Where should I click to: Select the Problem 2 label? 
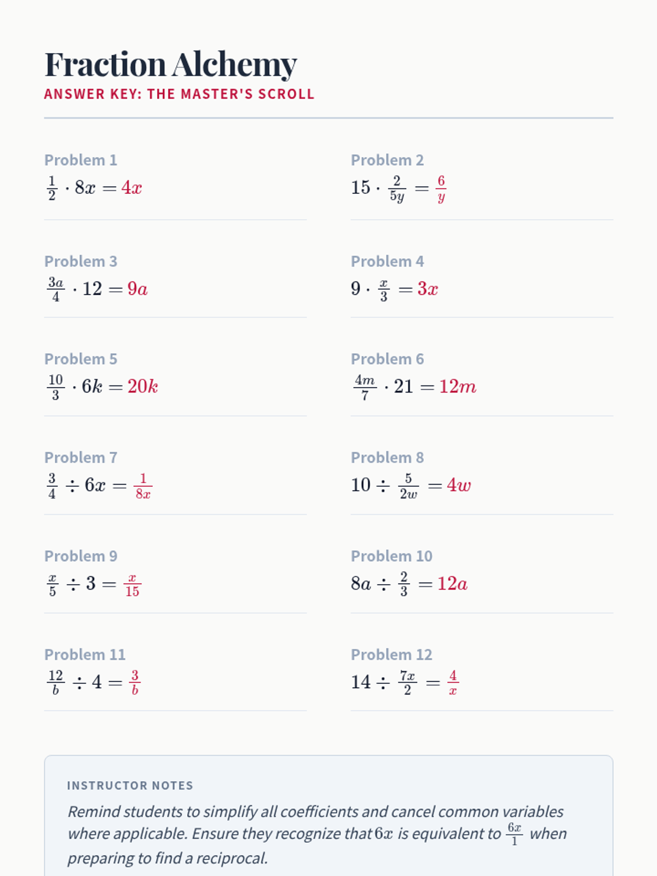point(387,160)
